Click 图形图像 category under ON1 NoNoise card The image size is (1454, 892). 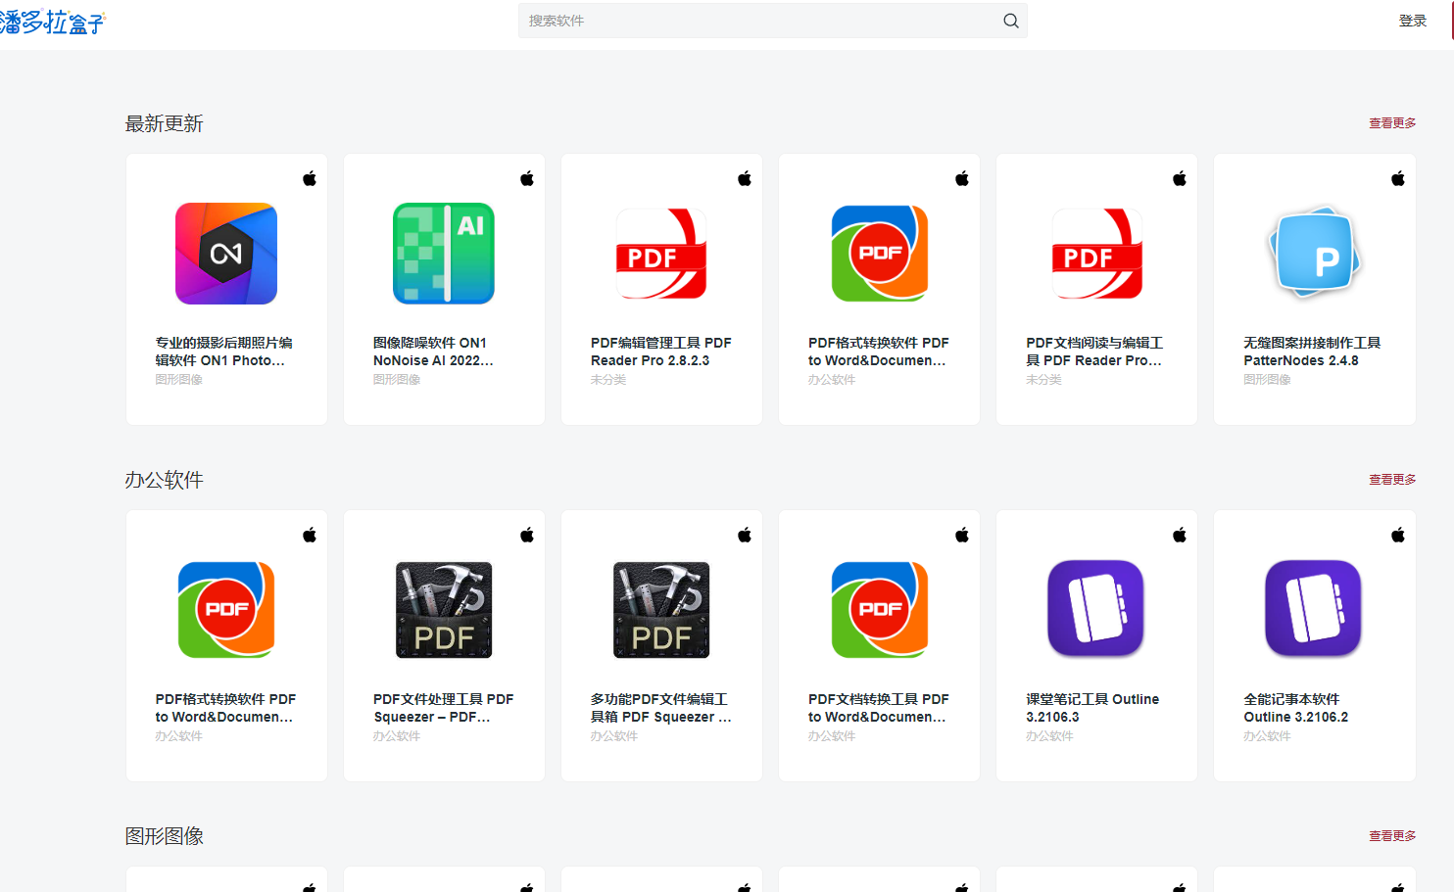pos(397,380)
